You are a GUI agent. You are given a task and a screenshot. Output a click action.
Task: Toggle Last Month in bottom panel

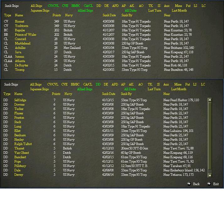click(x=179, y=89)
